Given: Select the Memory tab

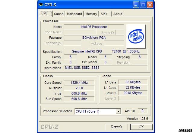Looking at the screenshot, I should click(x=91, y=14).
